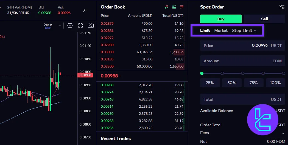Expand the chart Save dropdown arrow

coord(60,26)
